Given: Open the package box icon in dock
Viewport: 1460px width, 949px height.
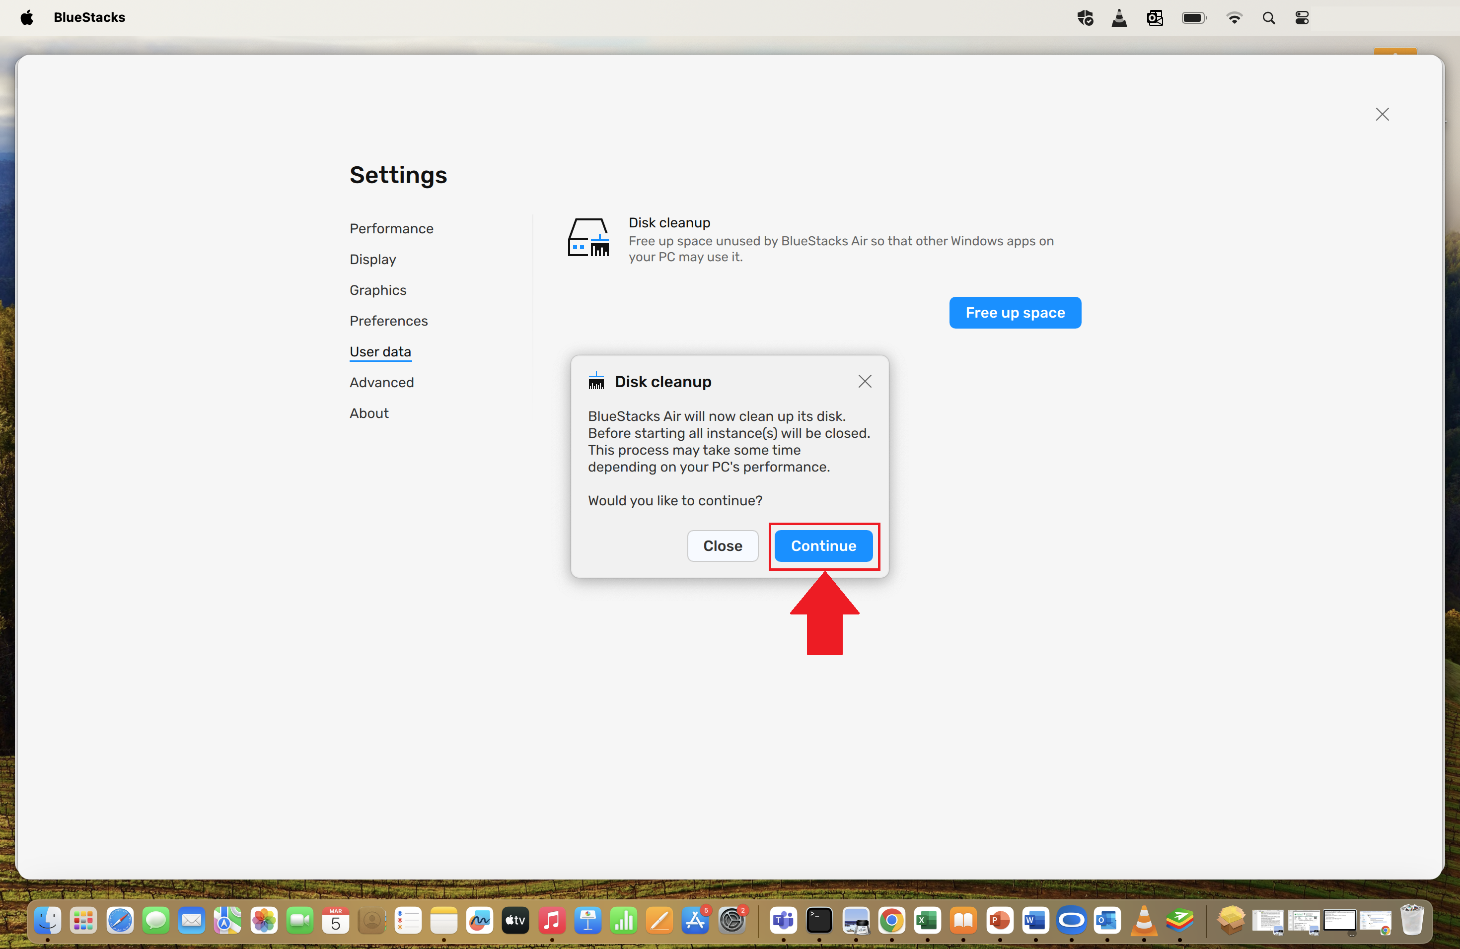Looking at the screenshot, I should click(x=1231, y=920).
